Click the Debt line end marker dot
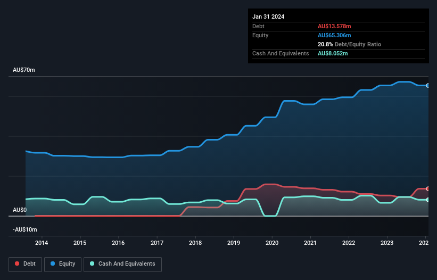Viewport: 437px width, 280px height. point(427,188)
